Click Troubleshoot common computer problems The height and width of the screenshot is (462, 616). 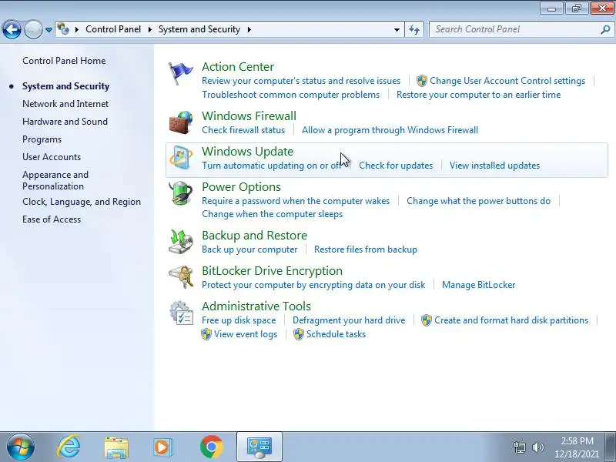pos(291,95)
